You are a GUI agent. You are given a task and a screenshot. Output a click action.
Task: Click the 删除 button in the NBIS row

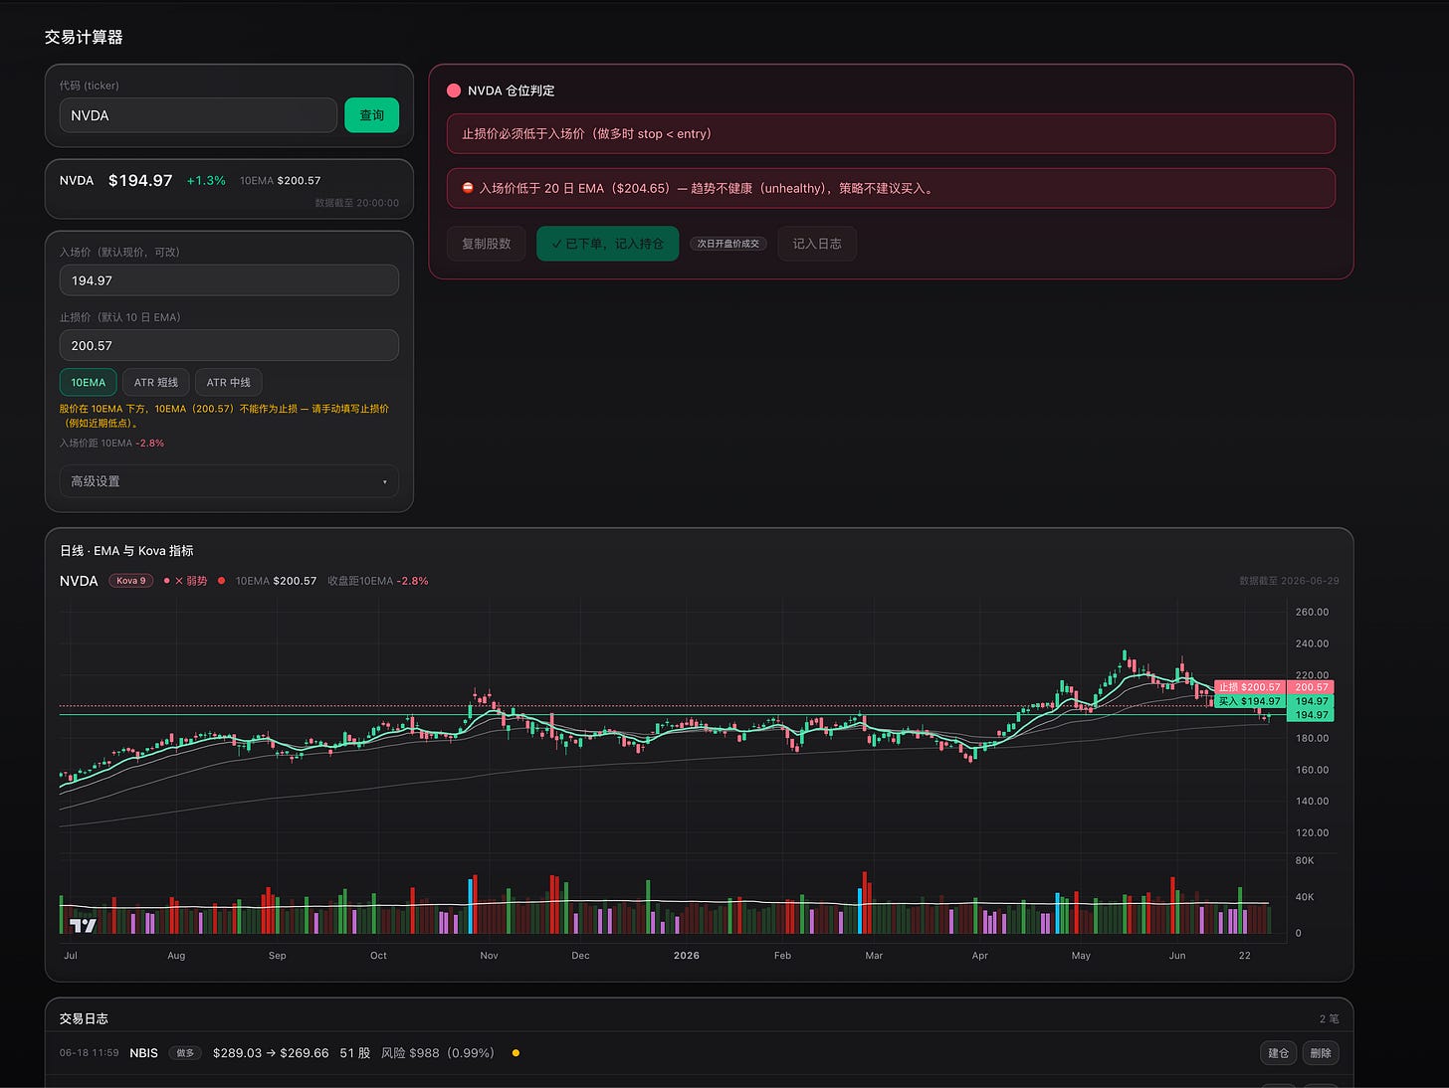click(x=1321, y=1053)
